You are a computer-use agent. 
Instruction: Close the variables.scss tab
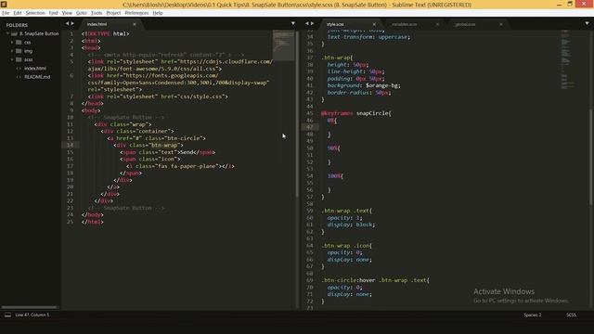pos(437,24)
